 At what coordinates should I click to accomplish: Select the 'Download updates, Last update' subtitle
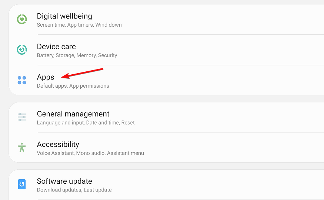click(x=74, y=190)
